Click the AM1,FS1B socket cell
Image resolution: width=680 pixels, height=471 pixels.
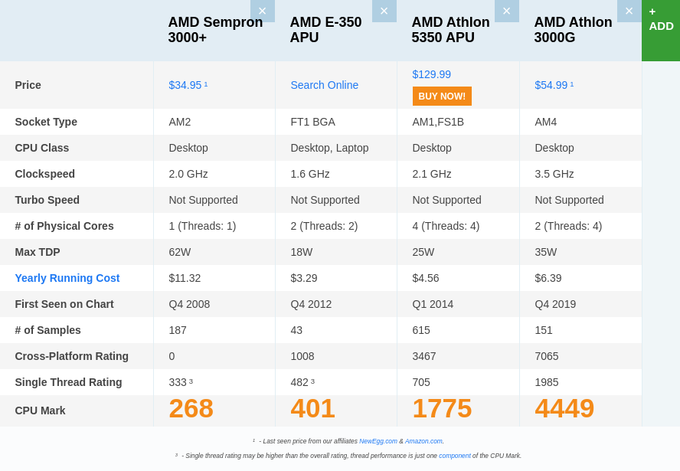point(438,122)
